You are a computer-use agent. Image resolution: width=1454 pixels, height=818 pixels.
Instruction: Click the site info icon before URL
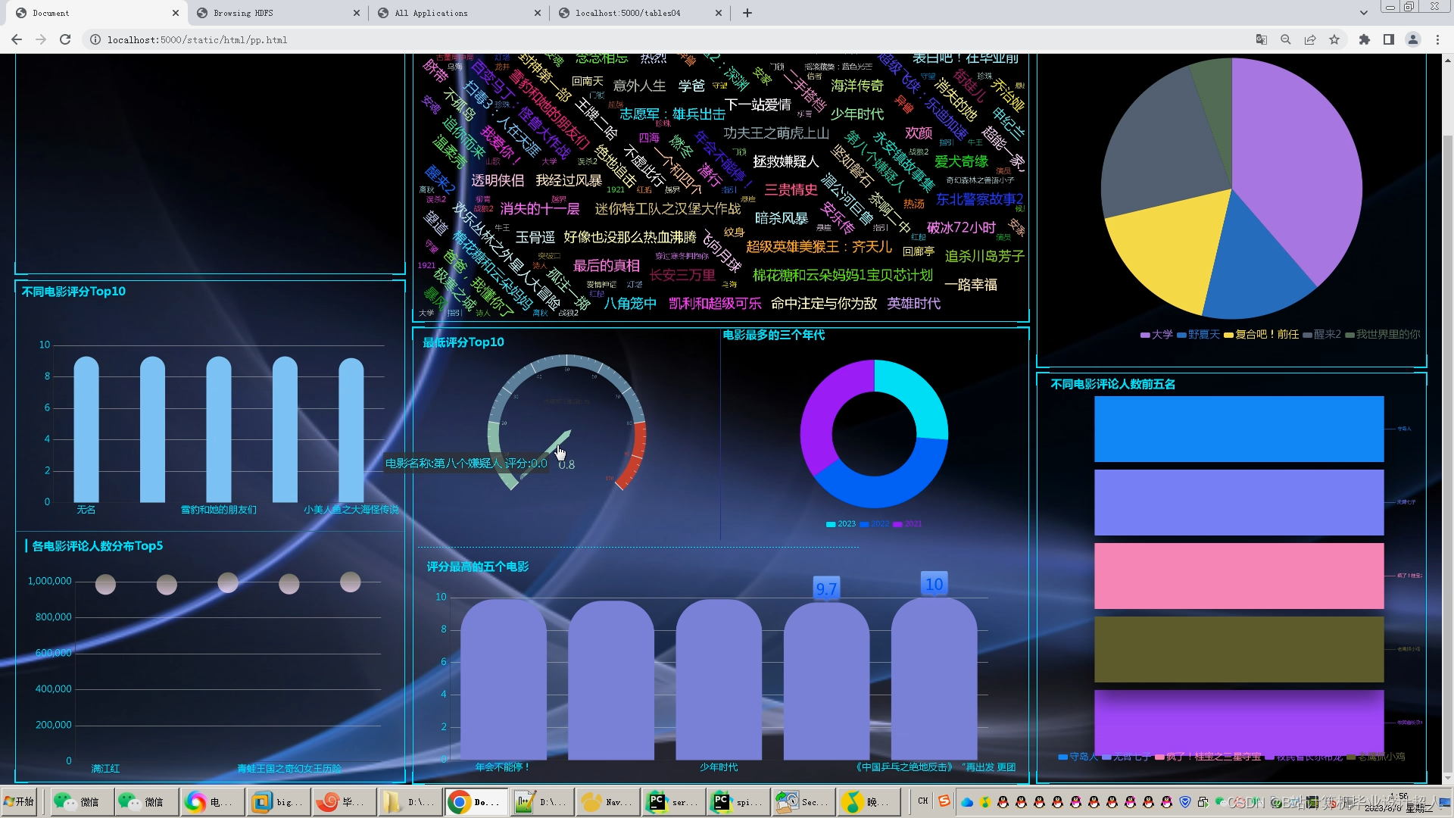pyautogui.click(x=95, y=40)
